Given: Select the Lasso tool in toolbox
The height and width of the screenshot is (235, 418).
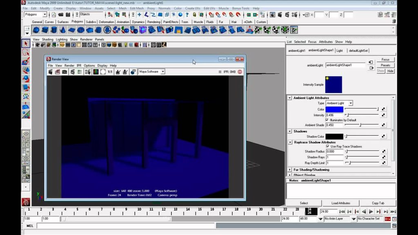Looking at the screenshot, I should pyautogui.click(x=26, y=52).
